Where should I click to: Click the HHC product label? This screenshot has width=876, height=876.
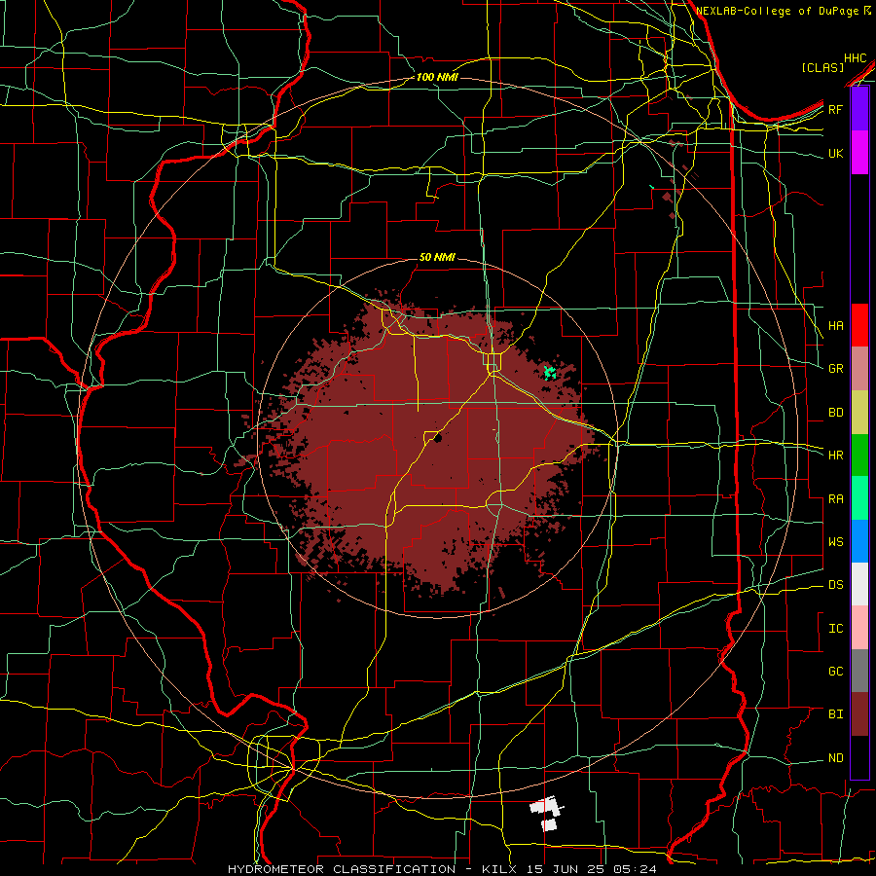pos(856,58)
